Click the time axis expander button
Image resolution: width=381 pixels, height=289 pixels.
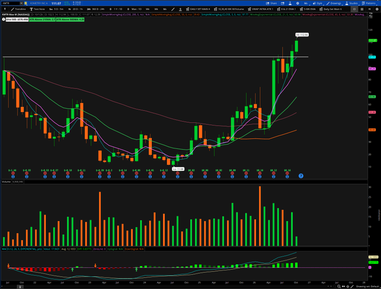(20, 287)
